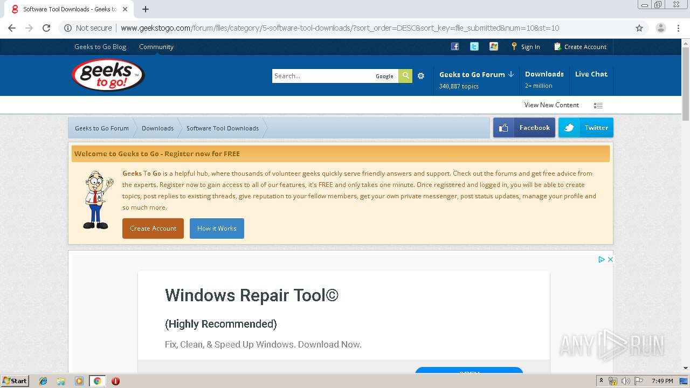Viewport: 690px width, 388px height.
Task: Open the media player taskbar icon
Action: [79, 381]
